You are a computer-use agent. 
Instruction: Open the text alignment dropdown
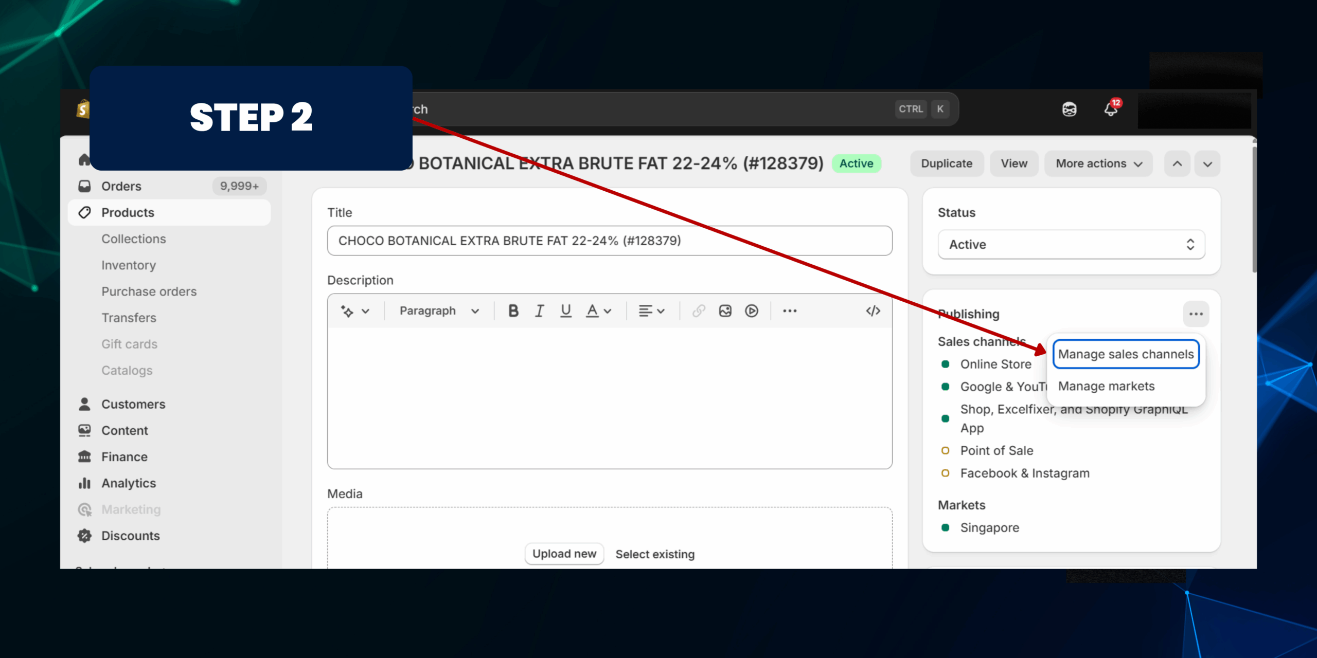coord(651,311)
